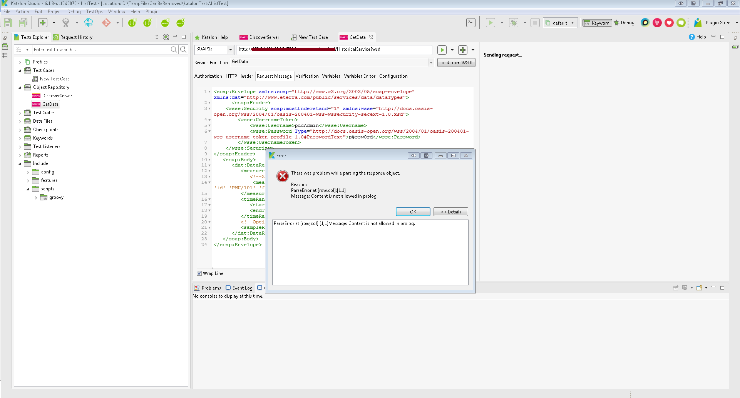Click the advanced search icon in Tests Explorer

tap(183, 50)
